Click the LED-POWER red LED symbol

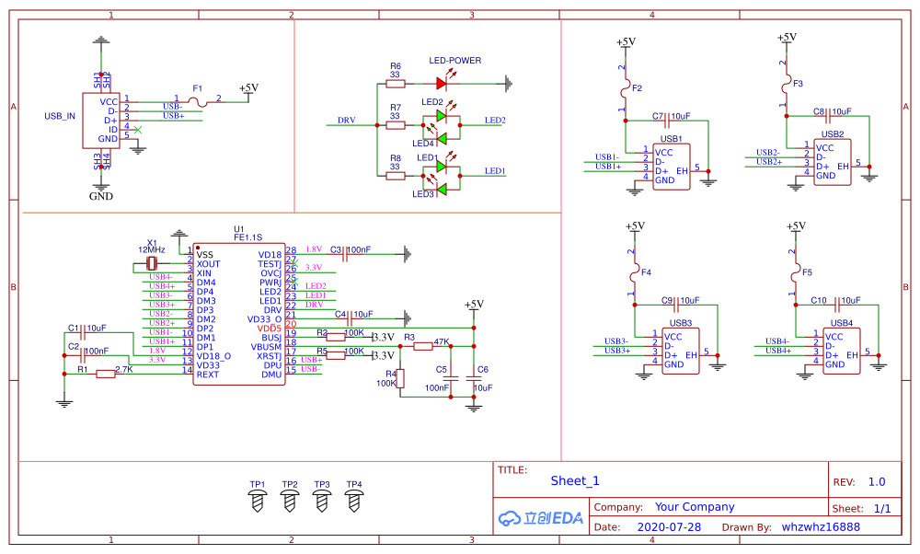442,84
